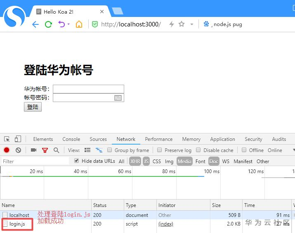Click the Baidu paw search icon
The height and width of the screenshot is (233, 295).
pyautogui.click(x=206, y=24)
